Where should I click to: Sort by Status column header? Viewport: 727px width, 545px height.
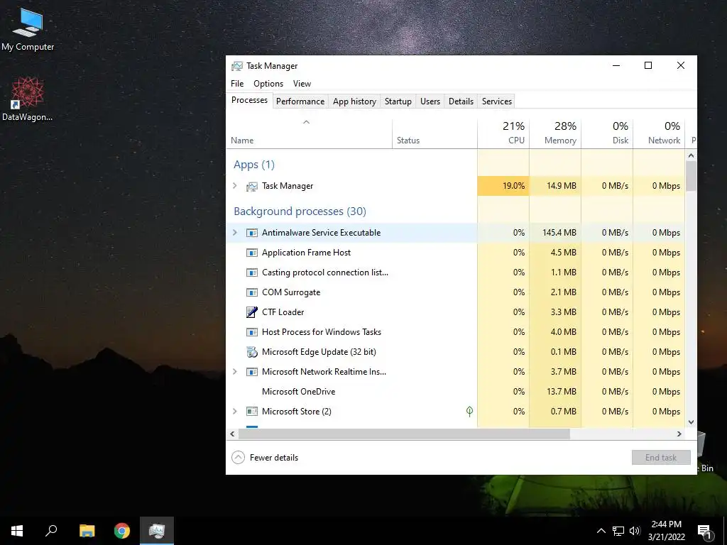pos(434,134)
